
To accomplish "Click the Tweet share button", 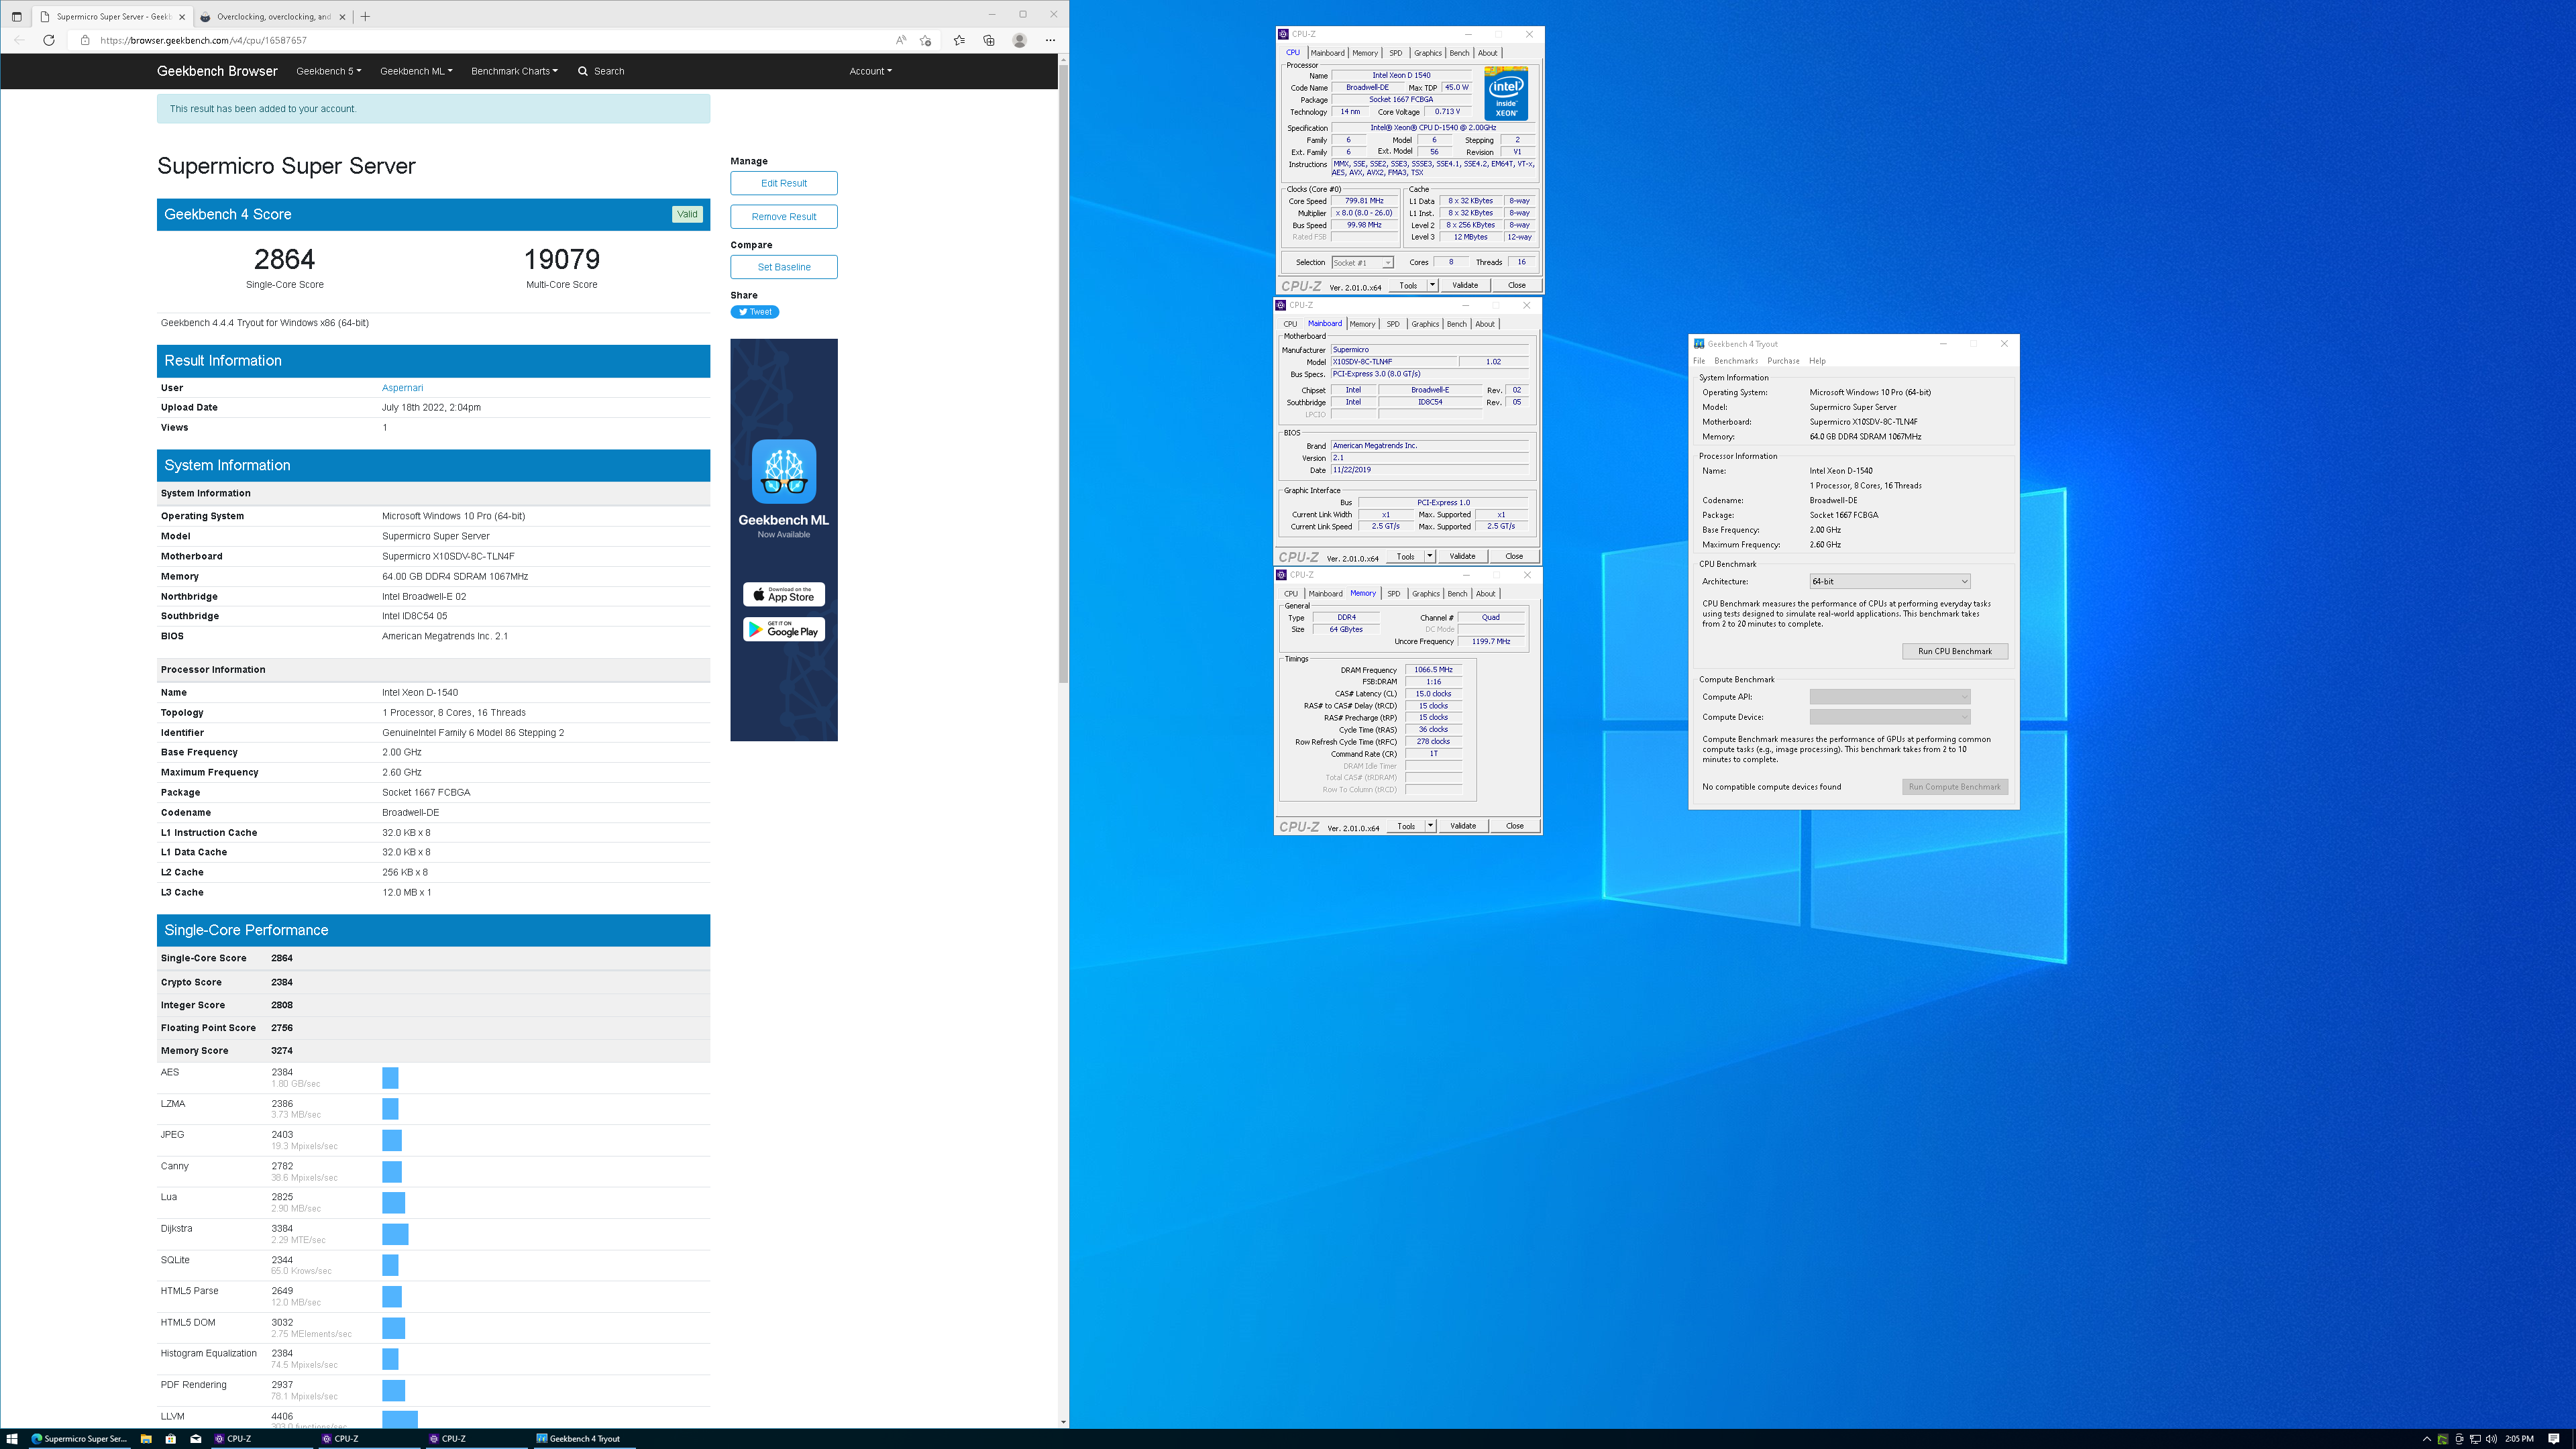I will coord(755,312).
